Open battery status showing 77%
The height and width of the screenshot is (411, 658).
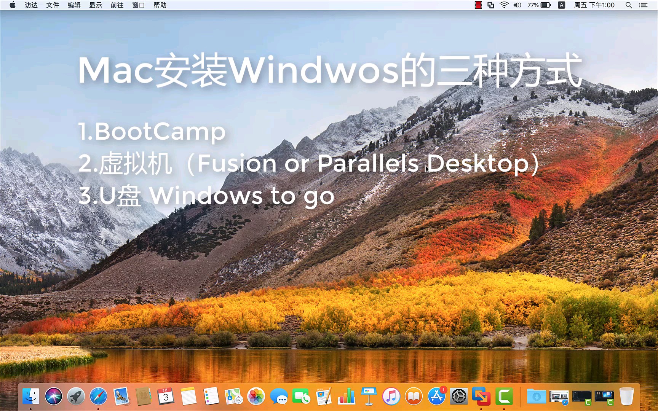539,5
